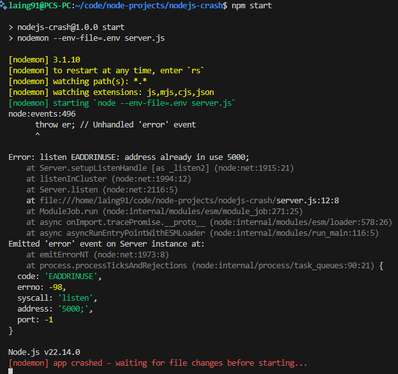This screenshot has height=374, width=398.
Task: Click the 'Error: listen EADDRINUSE' message line
Action: (x=129, y=157)
